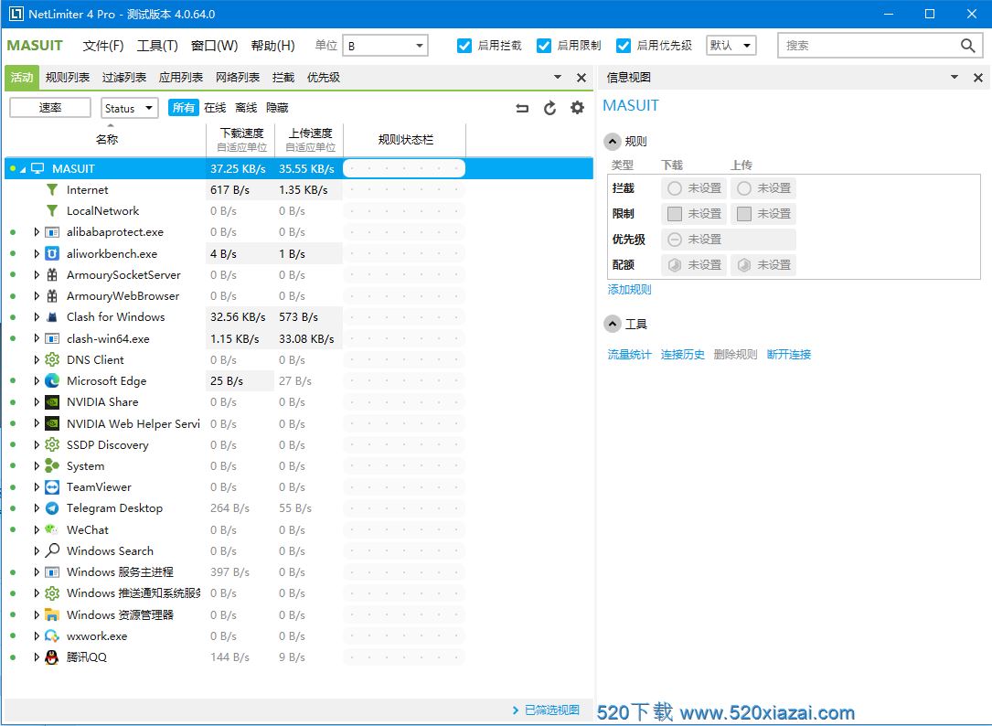Check the 限制 upload checkbox
This screenshot has width=992, height=726.
pos(744,214)
